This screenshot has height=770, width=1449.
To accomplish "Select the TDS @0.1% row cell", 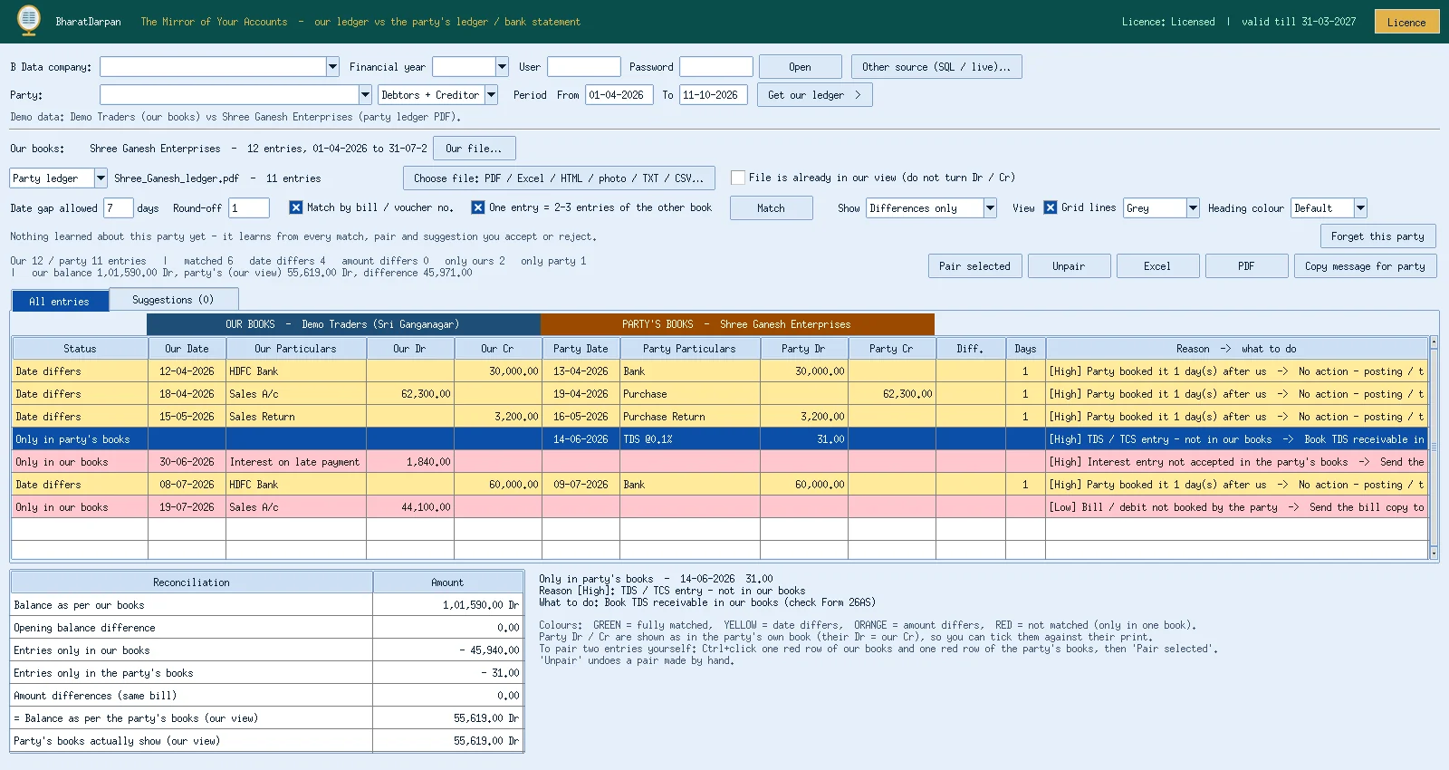I will [x=689, y=439].
